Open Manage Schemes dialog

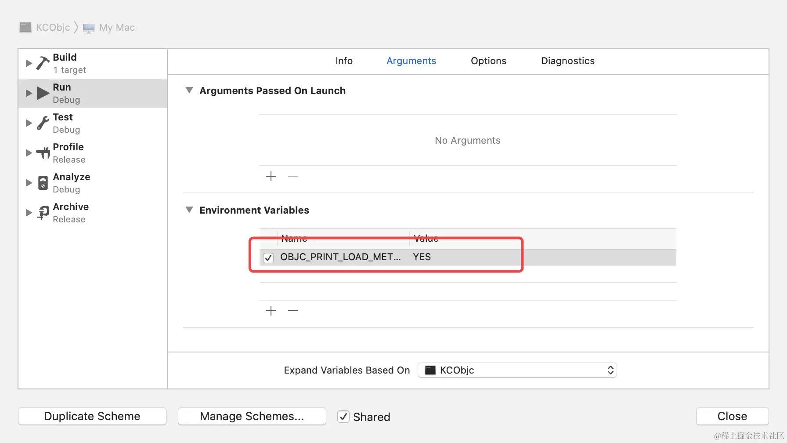pyautogui.click(x=252, y=416)
